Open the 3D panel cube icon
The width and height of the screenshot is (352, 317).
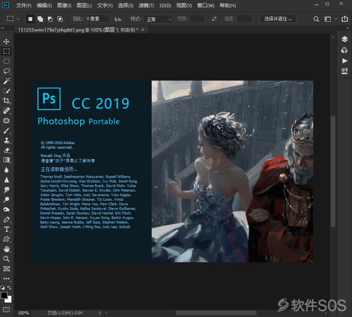click(345, 71)
